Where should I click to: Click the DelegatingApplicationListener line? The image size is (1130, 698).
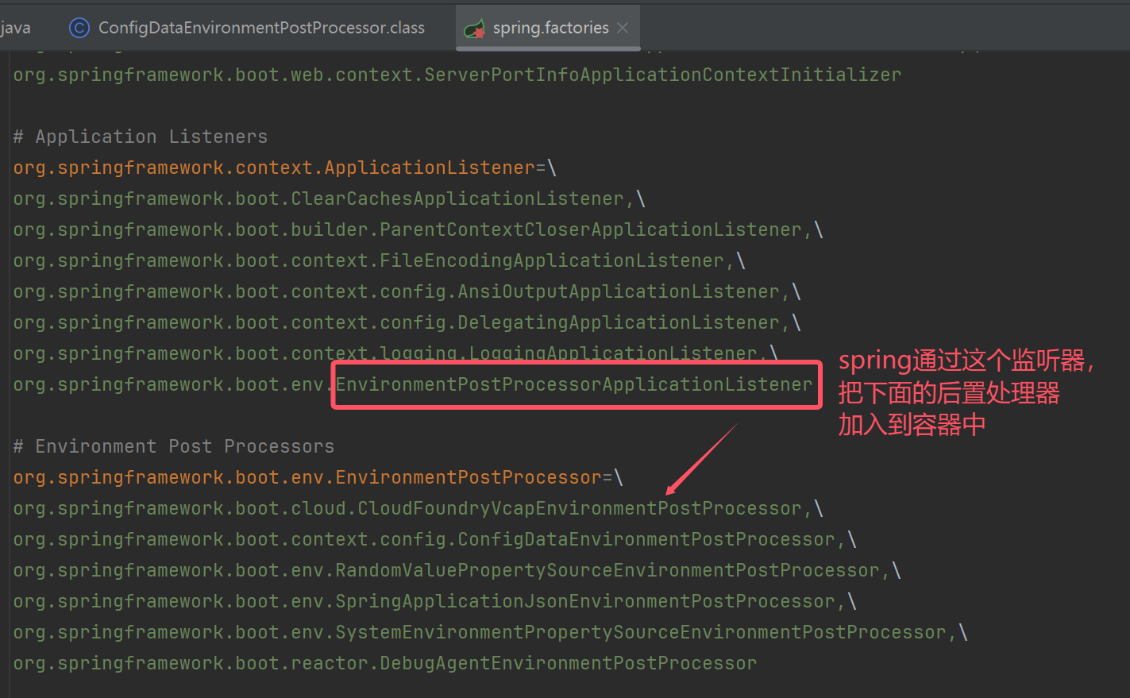tap(407, 322)
